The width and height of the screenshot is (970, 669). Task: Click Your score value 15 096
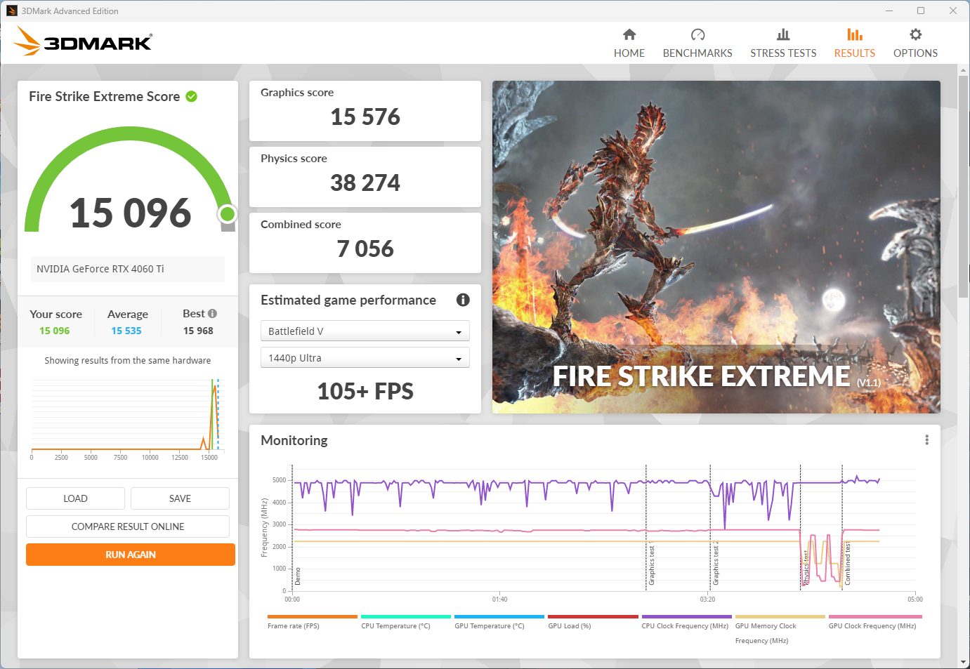click(55, 331)
